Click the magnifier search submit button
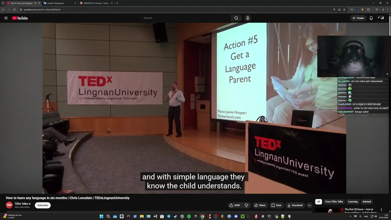This screenshot has height=220, width=391. point(236,18)
